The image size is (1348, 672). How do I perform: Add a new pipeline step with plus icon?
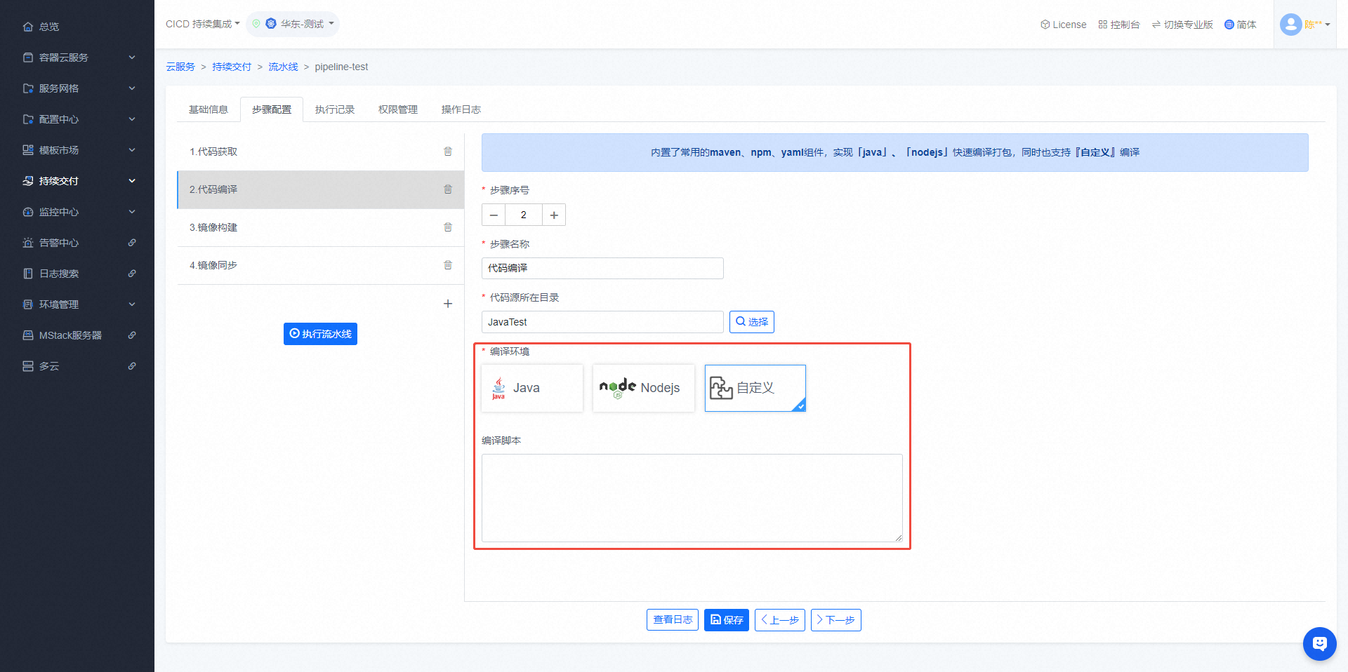pos(448,304)
